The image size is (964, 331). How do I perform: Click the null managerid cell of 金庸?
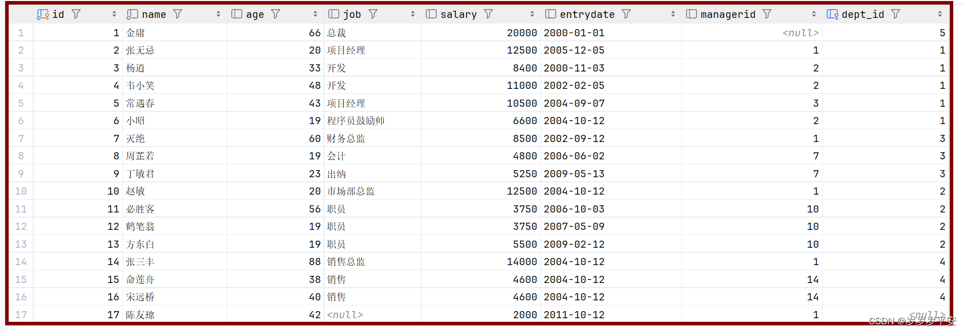point(801,33)
